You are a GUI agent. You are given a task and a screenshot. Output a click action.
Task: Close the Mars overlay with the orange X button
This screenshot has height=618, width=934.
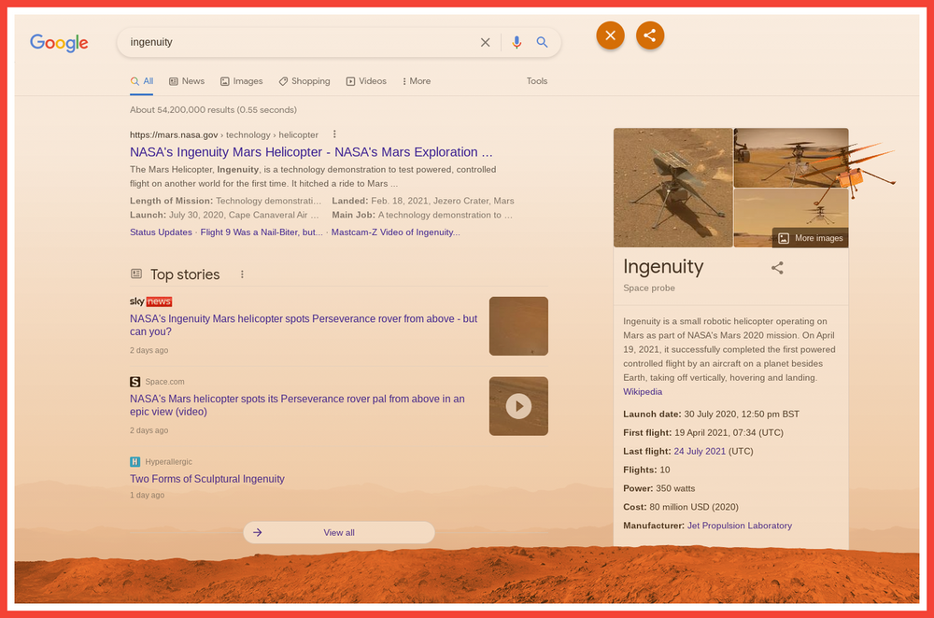[x=610, y=35]
